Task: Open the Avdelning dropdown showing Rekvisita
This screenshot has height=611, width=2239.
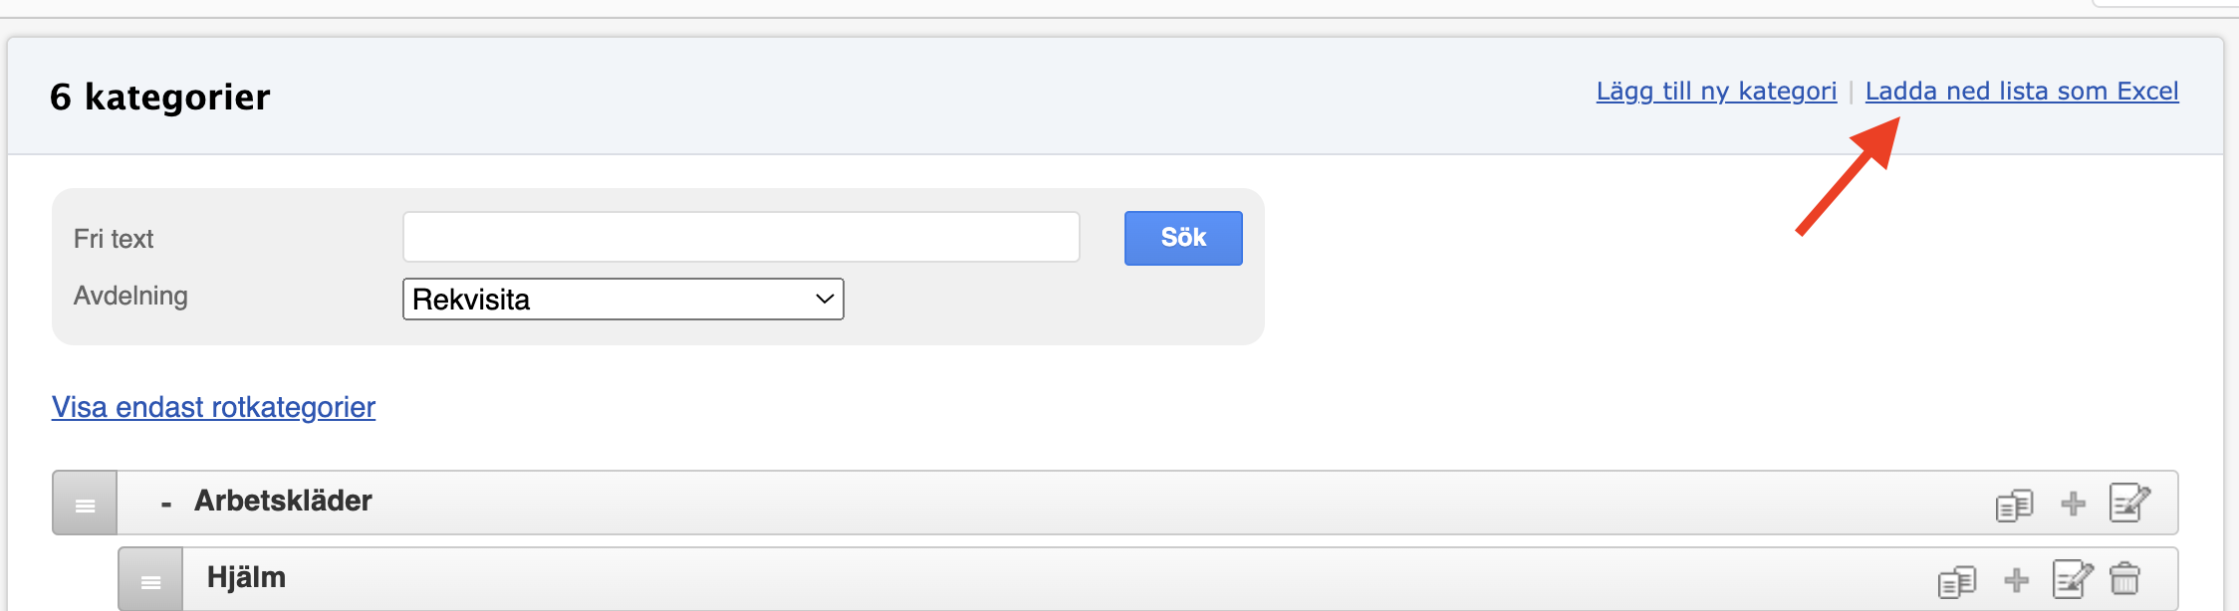Action: click(623, 299)
